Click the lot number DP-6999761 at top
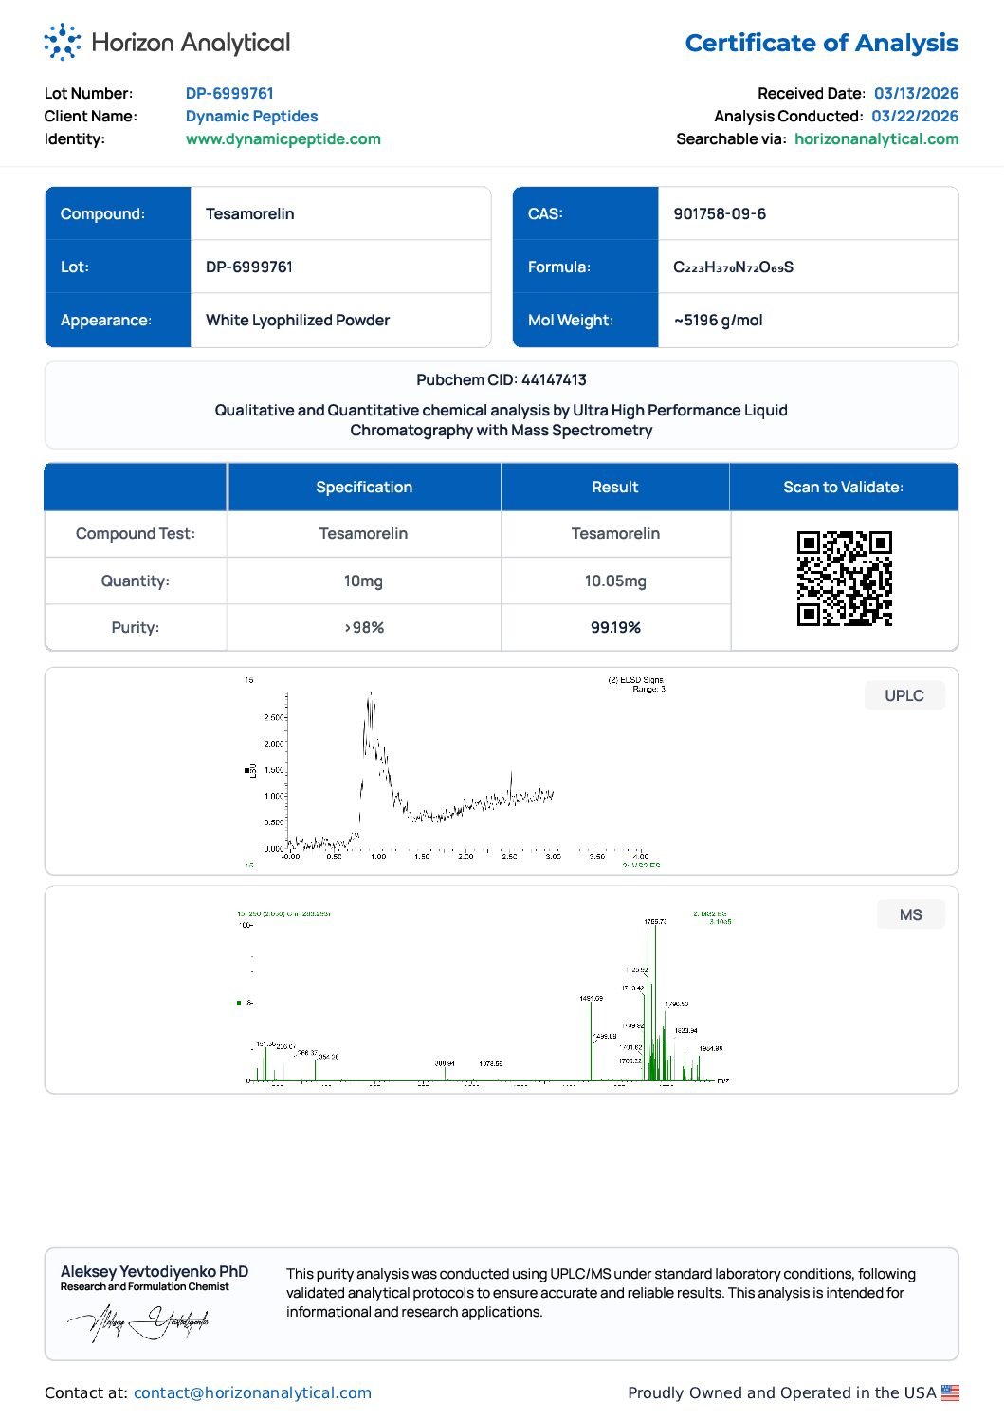Screen dimensions: 1004x1420 point(229,94)
